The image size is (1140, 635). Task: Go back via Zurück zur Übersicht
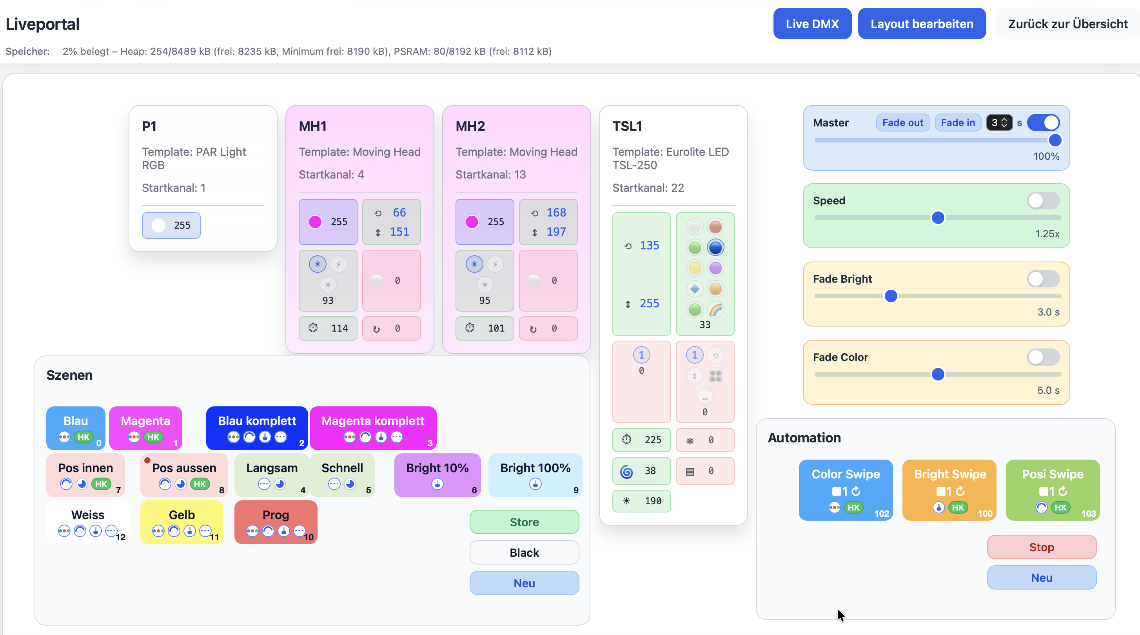(1067, 23)
